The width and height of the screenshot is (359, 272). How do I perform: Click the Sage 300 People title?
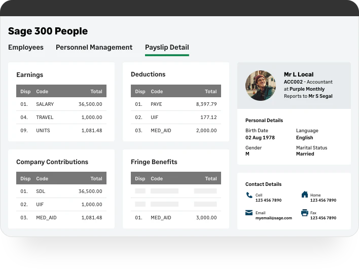[x=48, y=31]
